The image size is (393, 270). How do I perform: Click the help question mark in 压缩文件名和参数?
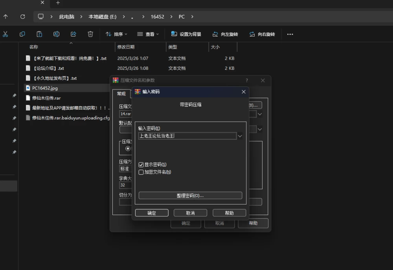pyautogui.click(x=247, y=80)
